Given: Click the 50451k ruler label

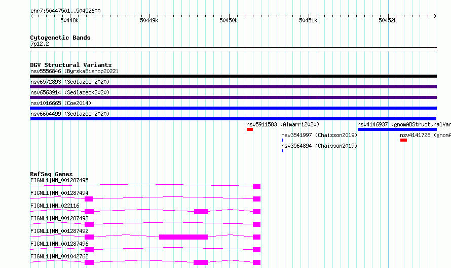Looking at the screenshot, I should (x=308, y=20).
